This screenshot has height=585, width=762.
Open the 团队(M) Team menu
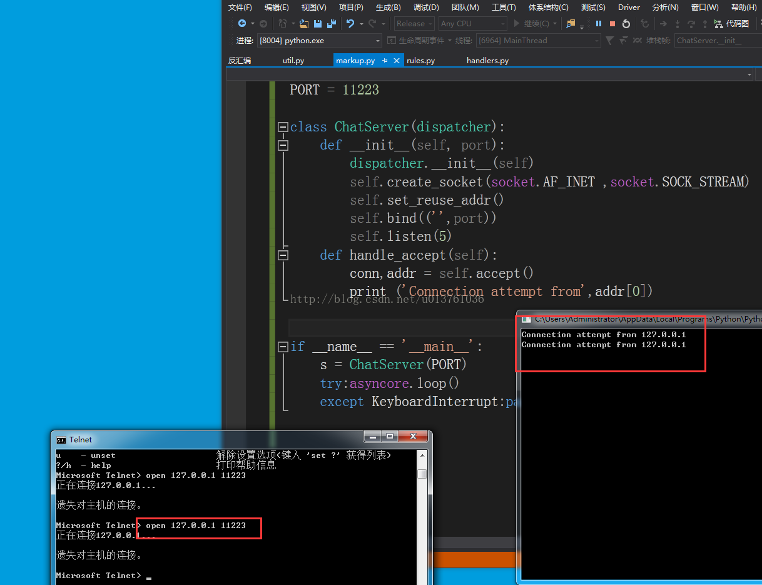[x=465, y=8]
